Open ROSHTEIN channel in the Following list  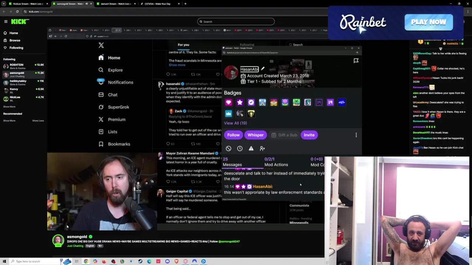click(x=24, y=66)
